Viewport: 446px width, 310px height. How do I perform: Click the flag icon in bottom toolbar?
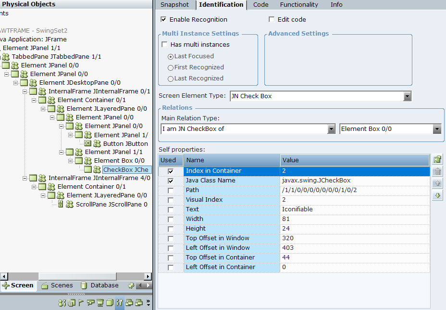coord(81,303)
